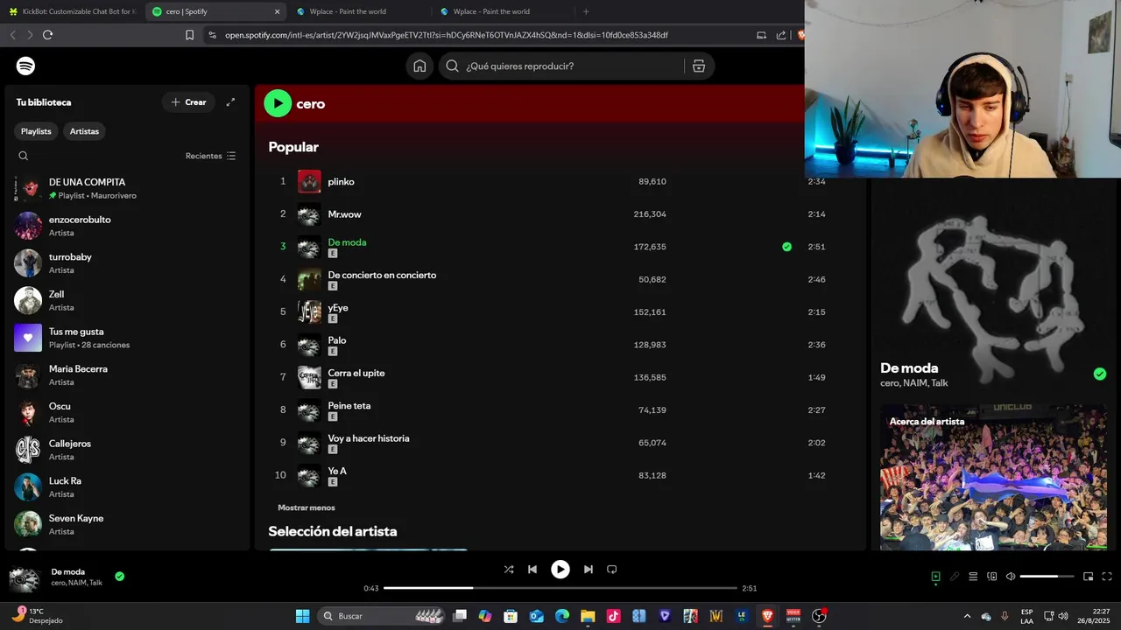Click the main play button in player bar

point(560,570)
